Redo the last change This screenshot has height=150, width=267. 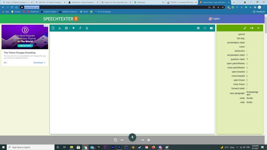tap(142, 140)
